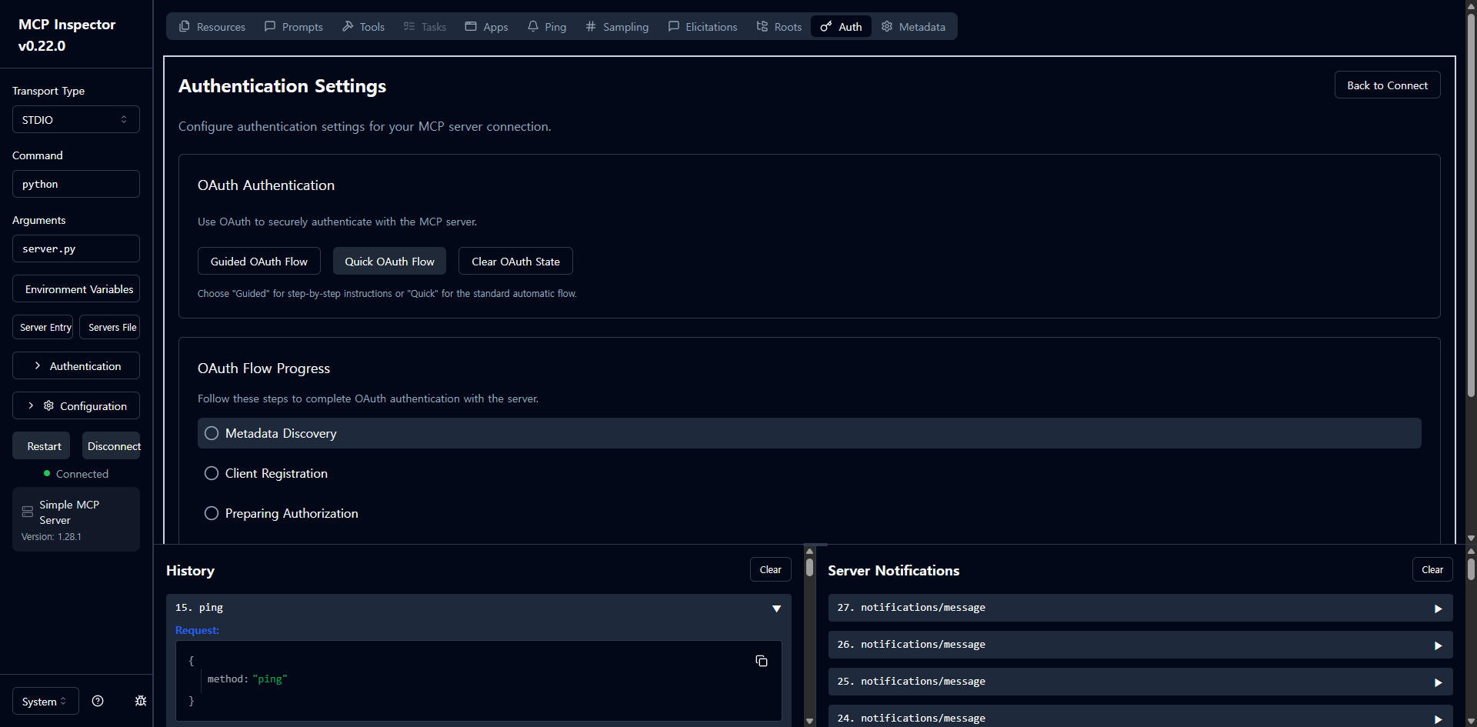
Task: Click the Back to Connect button
Action: [x=1387, y=85]
